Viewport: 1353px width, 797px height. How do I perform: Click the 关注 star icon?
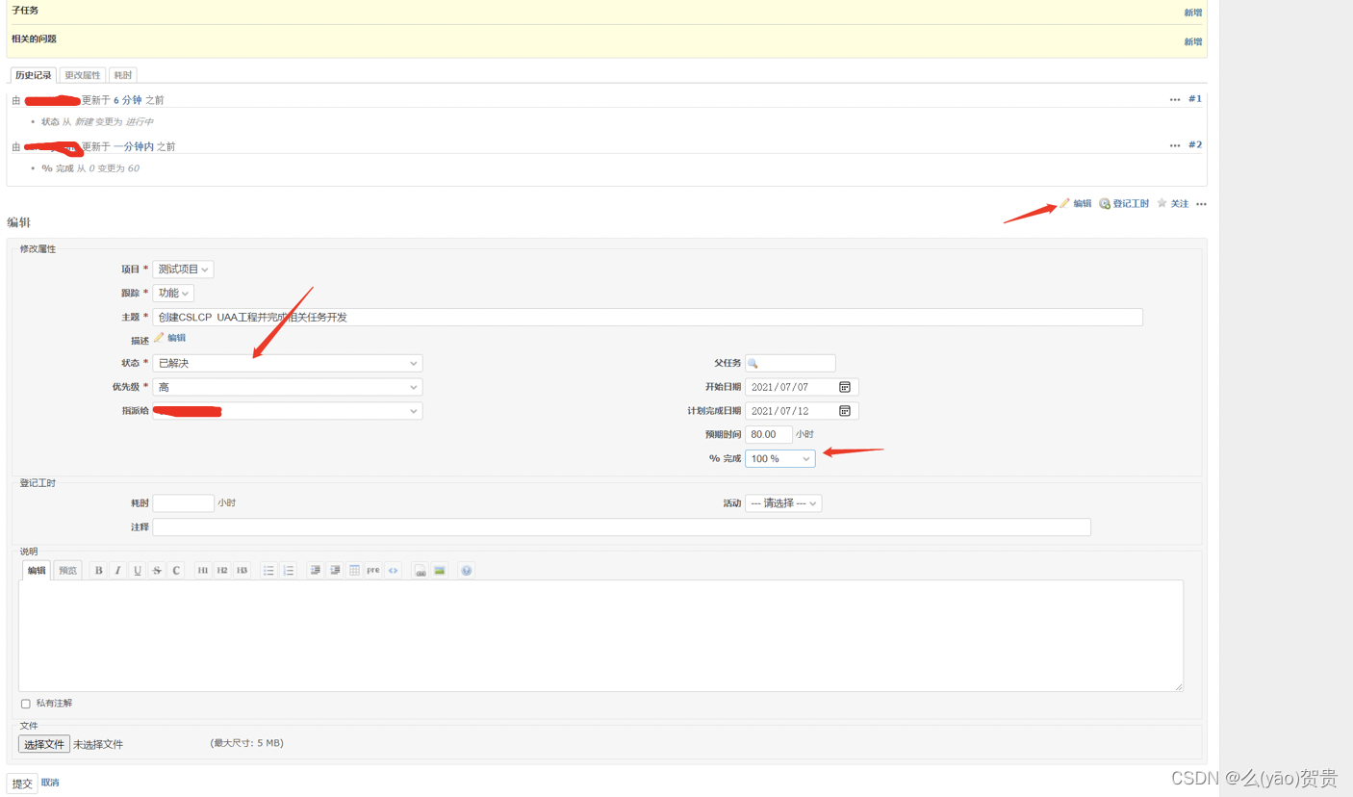pyautogui.click(x=1162, y=203)
